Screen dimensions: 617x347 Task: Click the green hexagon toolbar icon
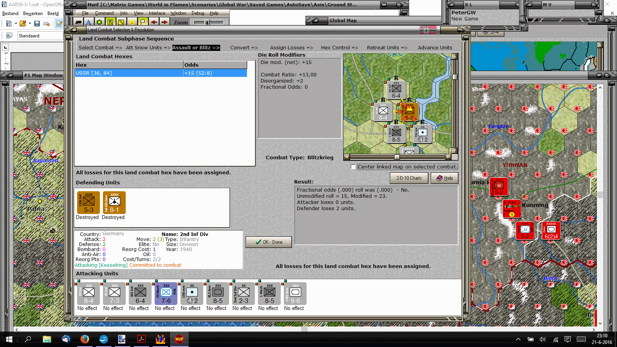click(x=99, y=22)
